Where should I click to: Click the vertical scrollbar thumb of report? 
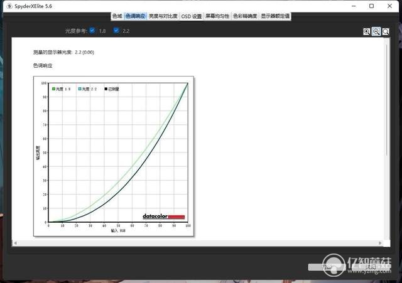(387, 100)
